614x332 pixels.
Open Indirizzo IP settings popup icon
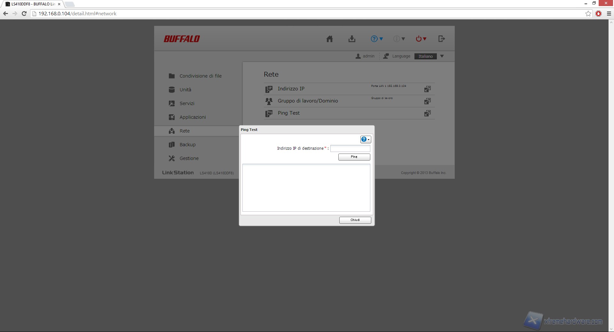427,89
